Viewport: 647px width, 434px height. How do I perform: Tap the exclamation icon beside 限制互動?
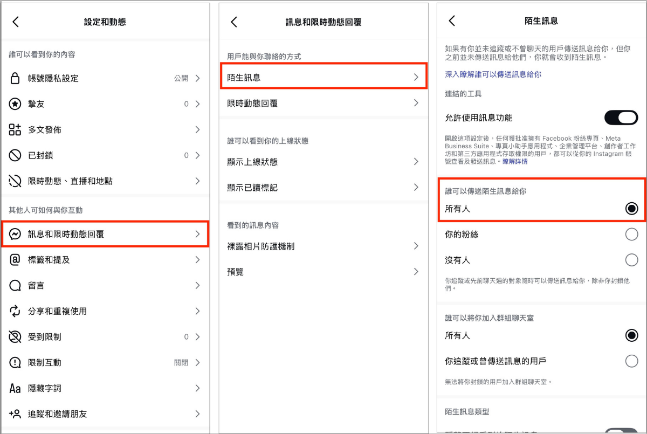15,362
